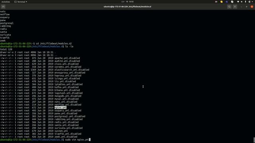Screen dimensions: 255x143
Task: Click the terminal window title text
Action: (x=127, y=7)
